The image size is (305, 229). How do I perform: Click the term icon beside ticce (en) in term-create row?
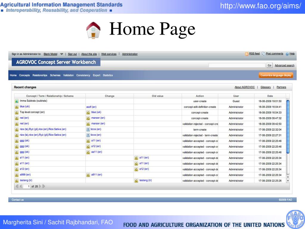pos(88,129)
